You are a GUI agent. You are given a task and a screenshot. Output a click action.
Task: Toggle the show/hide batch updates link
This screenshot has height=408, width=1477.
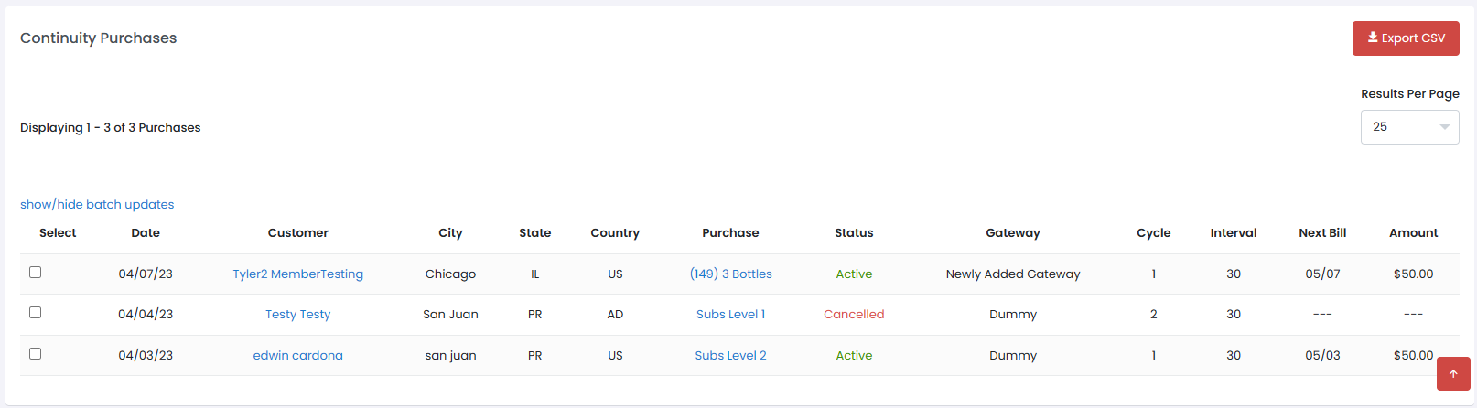click(97, 204)
